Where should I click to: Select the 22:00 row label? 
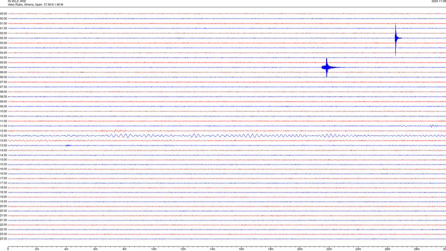click(3, 225)
